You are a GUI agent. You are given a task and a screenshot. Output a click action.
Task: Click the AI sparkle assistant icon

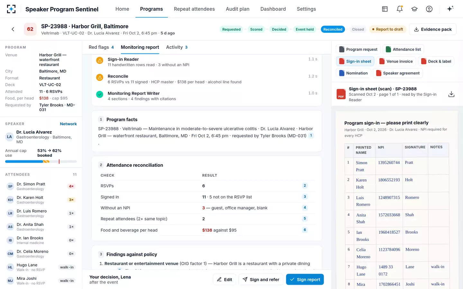450,9
